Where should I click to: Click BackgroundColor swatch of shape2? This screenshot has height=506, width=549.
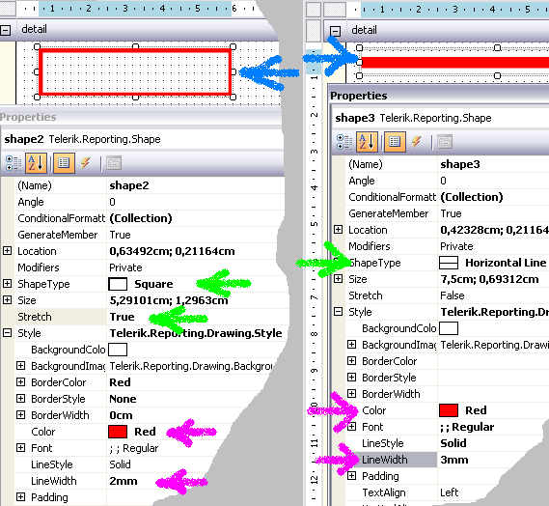tap(118, 350)
